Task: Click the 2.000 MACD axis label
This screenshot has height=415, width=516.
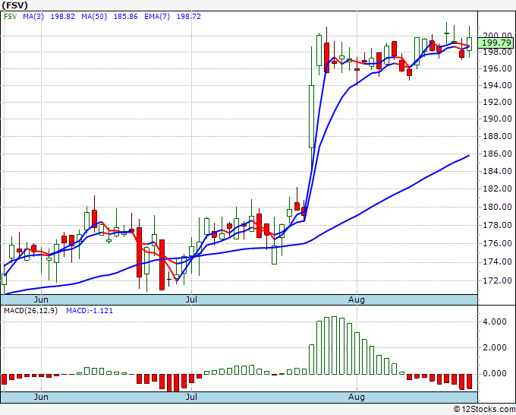Action: [x=495, y=347]
